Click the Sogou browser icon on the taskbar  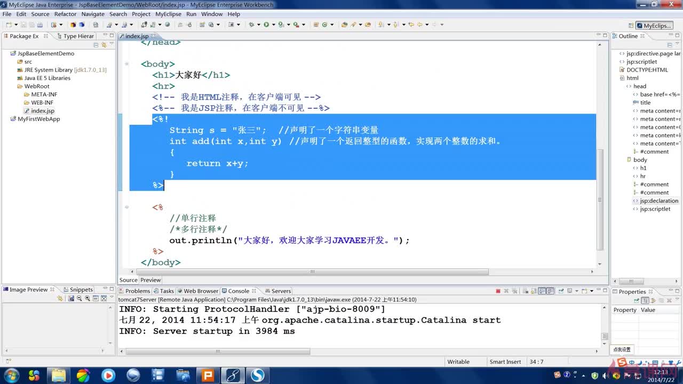pos(258,375)
